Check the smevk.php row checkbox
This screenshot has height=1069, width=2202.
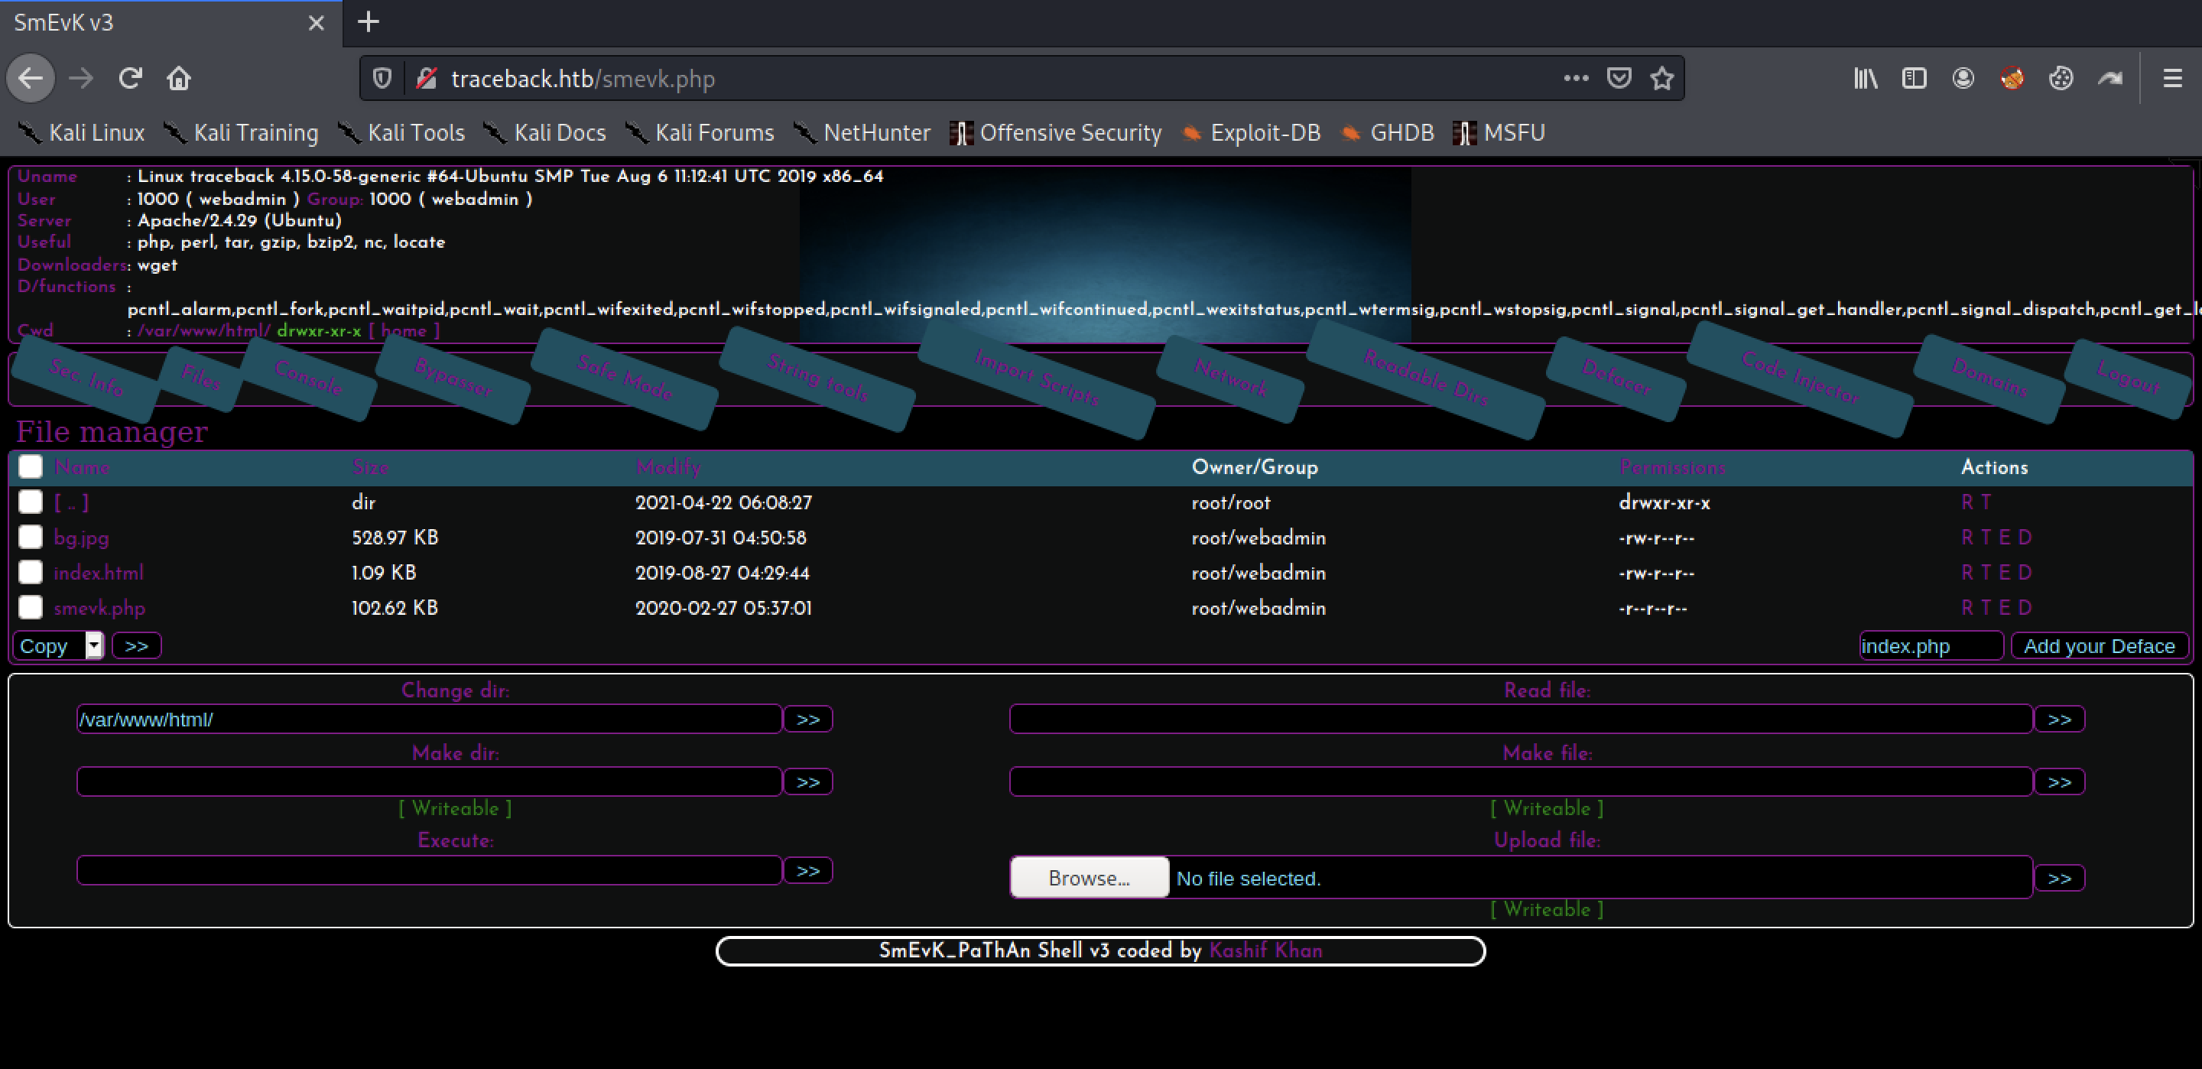click(31, 607)
